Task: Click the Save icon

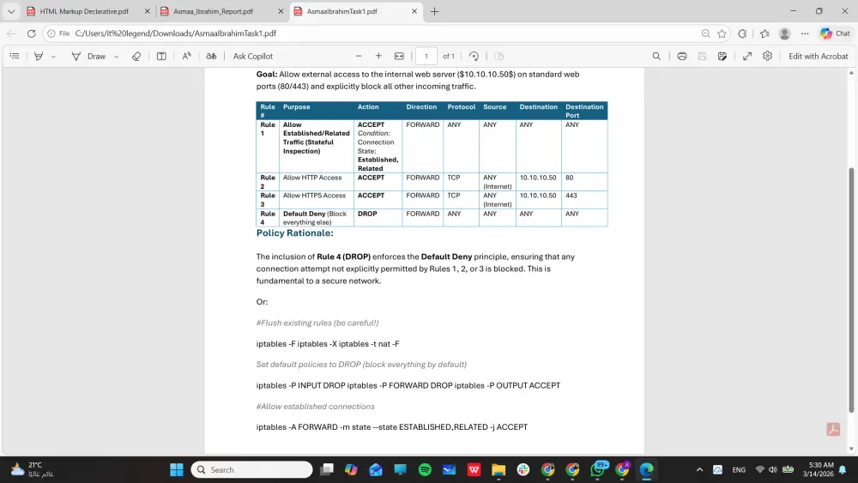Action: tap(702, 56)
